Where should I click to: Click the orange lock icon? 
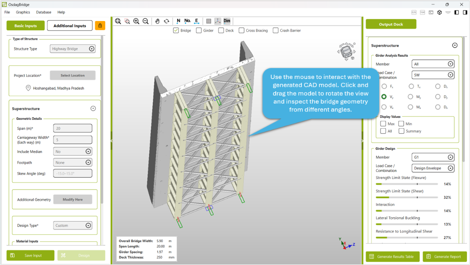100,25
